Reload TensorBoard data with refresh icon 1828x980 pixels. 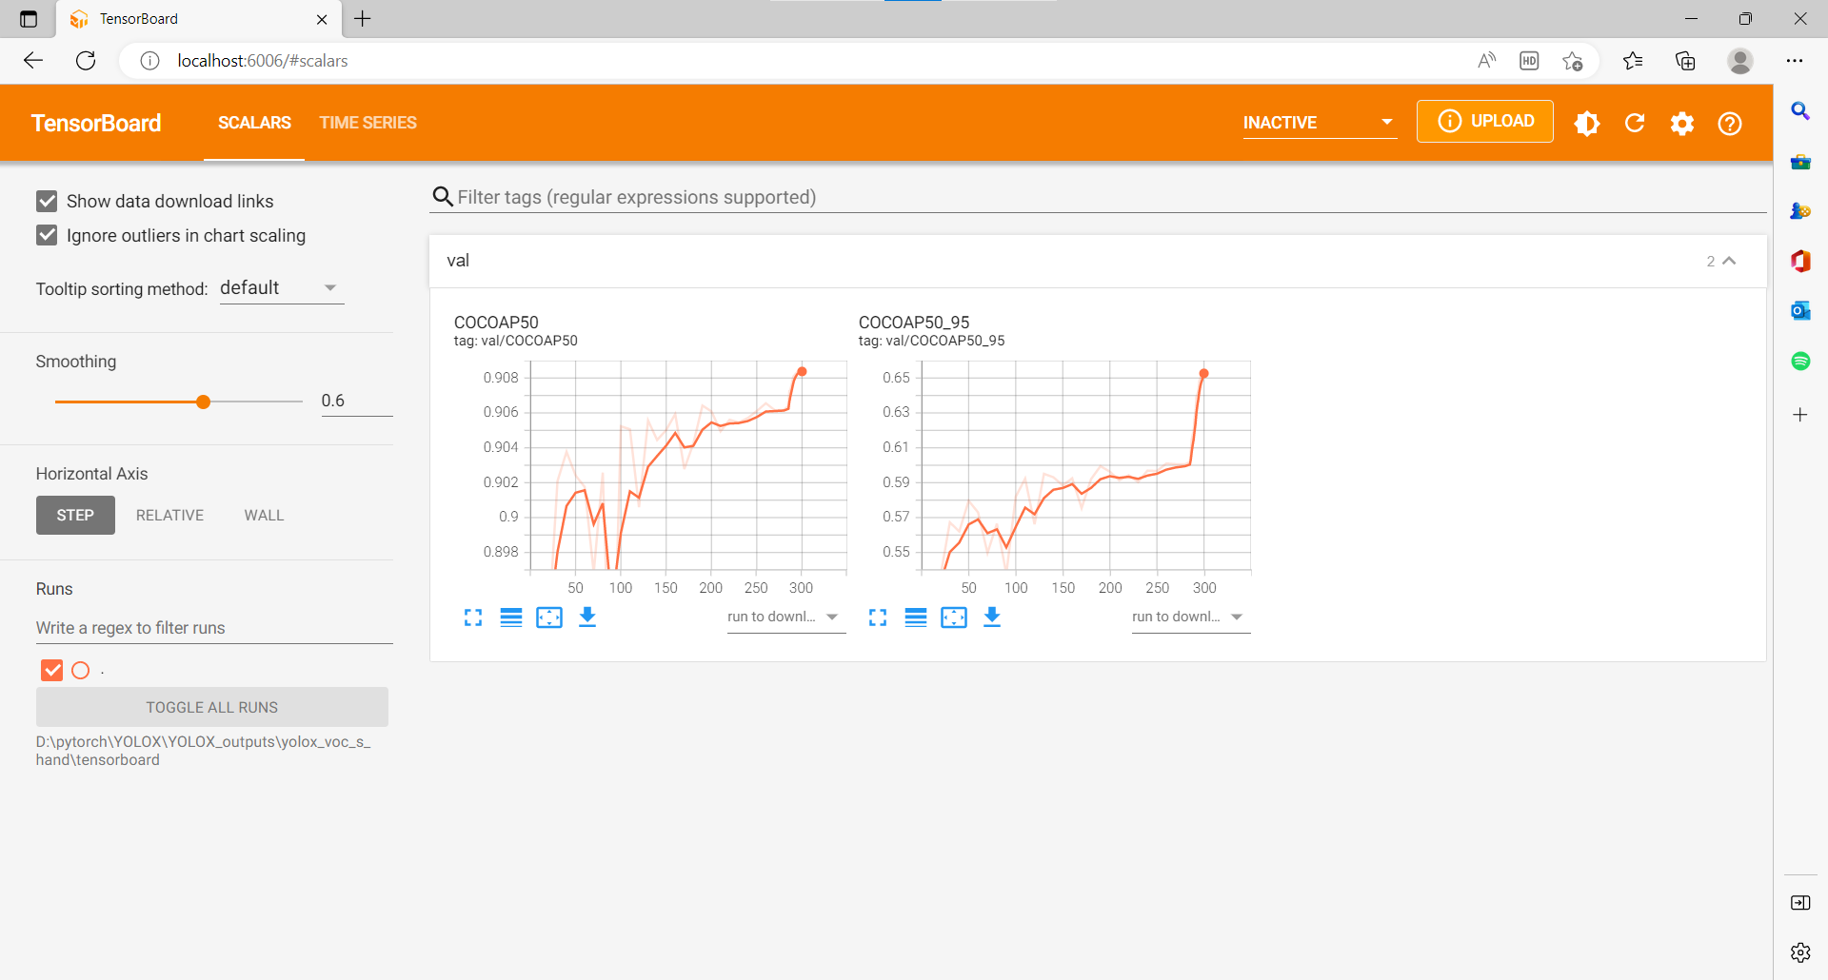(x=1635, y=123)
